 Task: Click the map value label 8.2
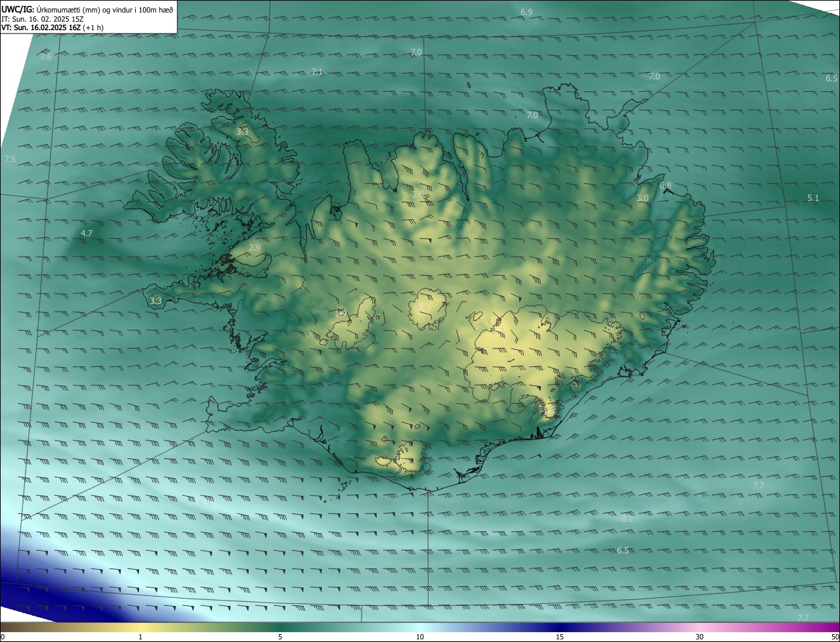point(627,519)
